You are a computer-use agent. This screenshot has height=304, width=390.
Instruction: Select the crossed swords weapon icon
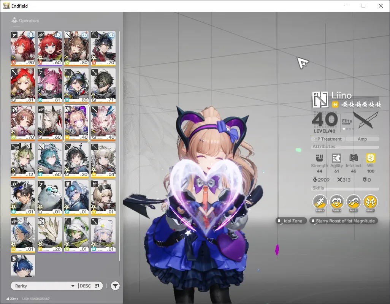pos(365,120)
